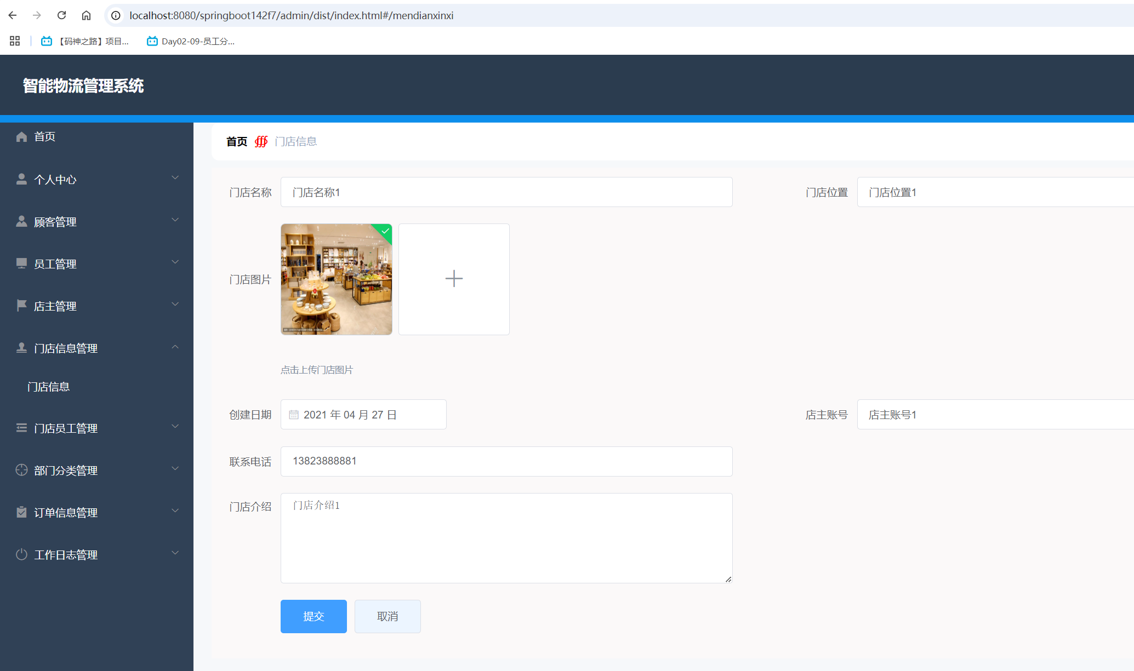Focus the 联系电话 input field
Image resolution: width=1134 pixels, height=671 pixels.
pos(506,461)
